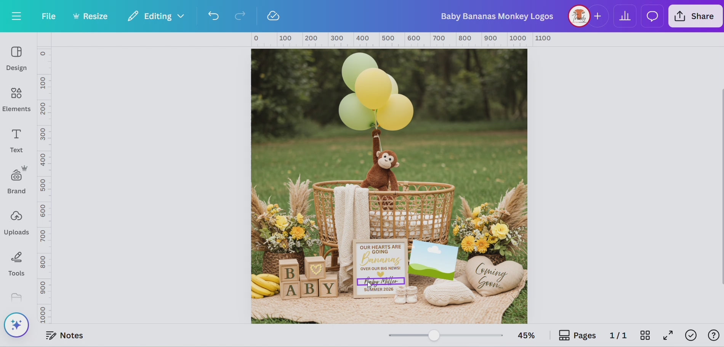Open the hamburger main menu

(x=16, y=16)
